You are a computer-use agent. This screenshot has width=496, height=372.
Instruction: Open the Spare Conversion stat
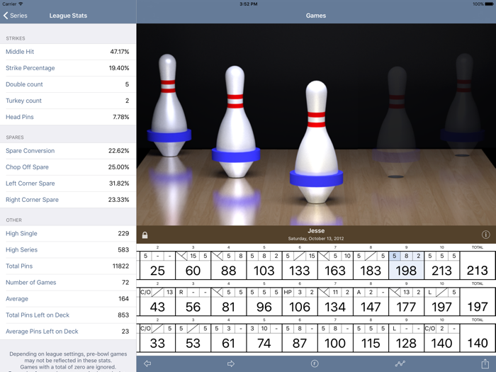(x=68, y=151)
